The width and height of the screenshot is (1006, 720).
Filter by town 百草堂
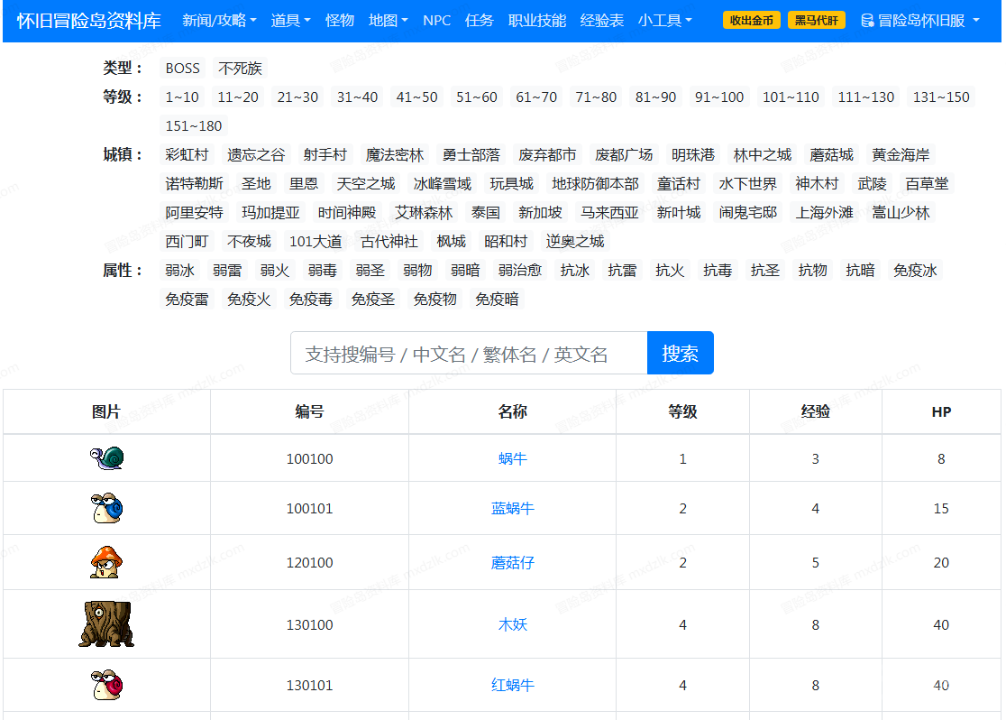[927, 184]
